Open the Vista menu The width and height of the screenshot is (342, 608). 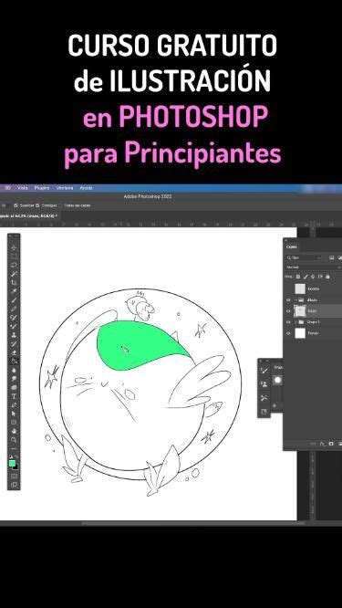coord(23,188)
